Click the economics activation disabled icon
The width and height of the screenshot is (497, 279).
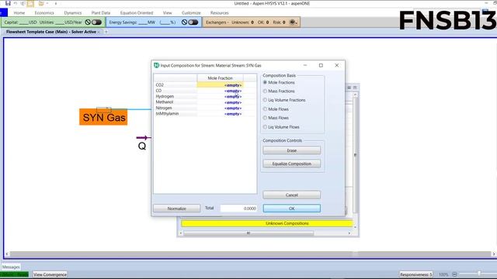point(88,22)
